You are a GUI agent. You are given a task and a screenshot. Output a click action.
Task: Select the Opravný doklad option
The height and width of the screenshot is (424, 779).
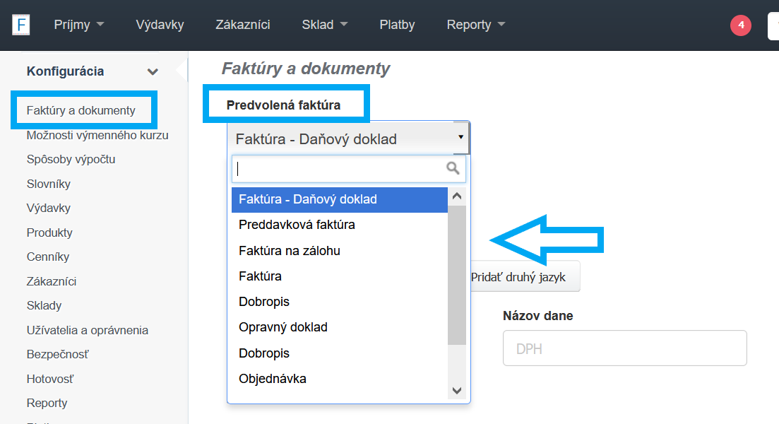283,327
